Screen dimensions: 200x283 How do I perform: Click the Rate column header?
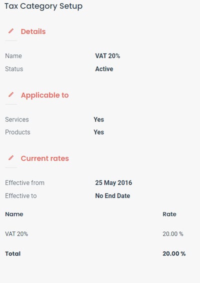(169, 214)
